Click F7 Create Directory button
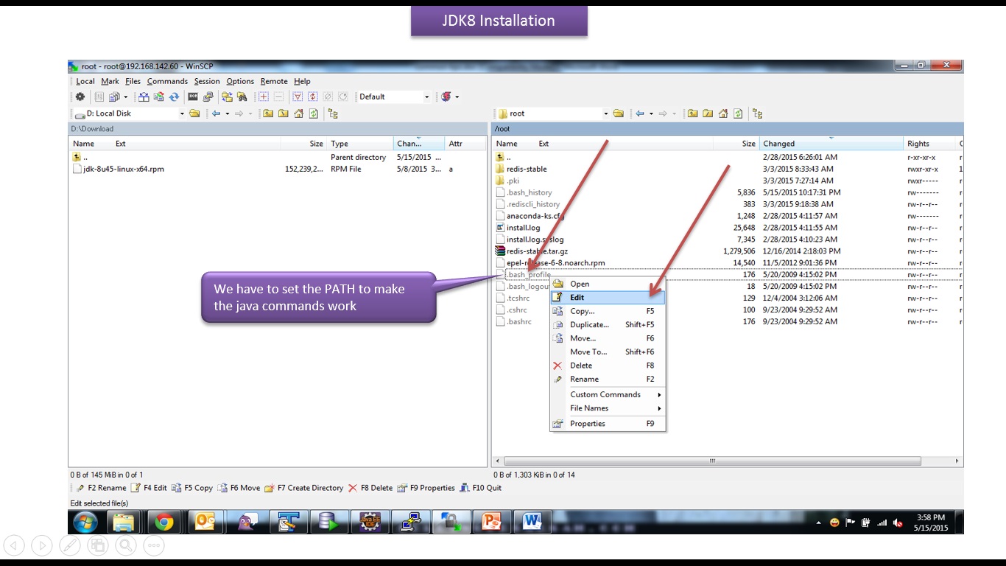This screenshot has height=566, width=1006. click(x=303, y=488)
